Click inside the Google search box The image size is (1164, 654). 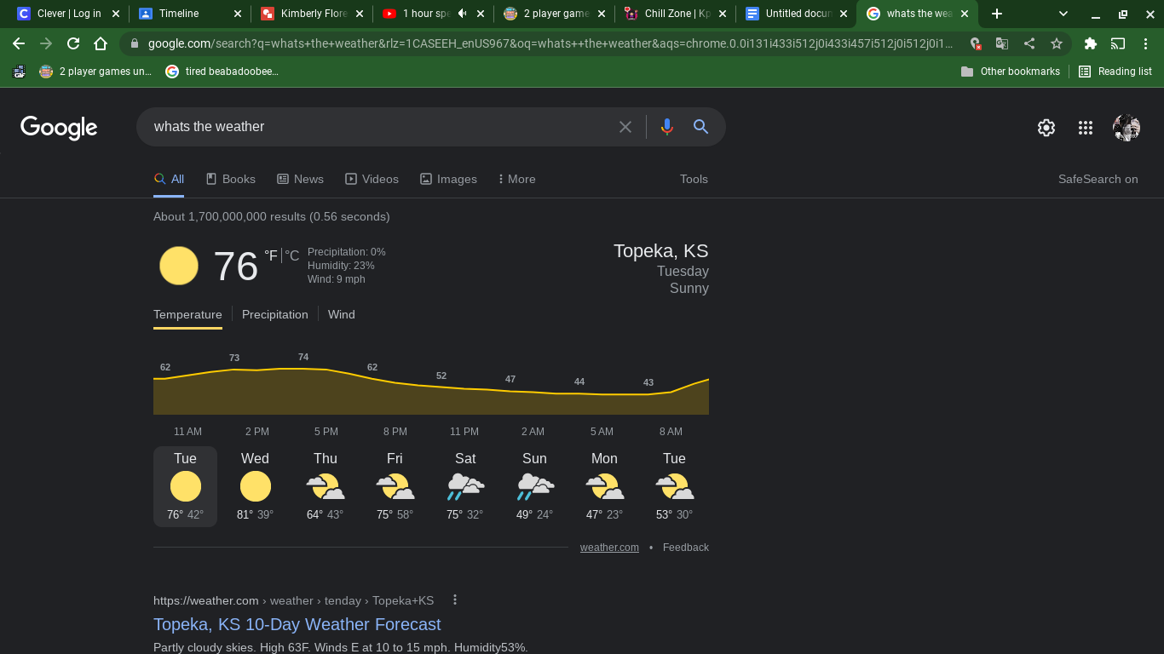pos(379,127)
